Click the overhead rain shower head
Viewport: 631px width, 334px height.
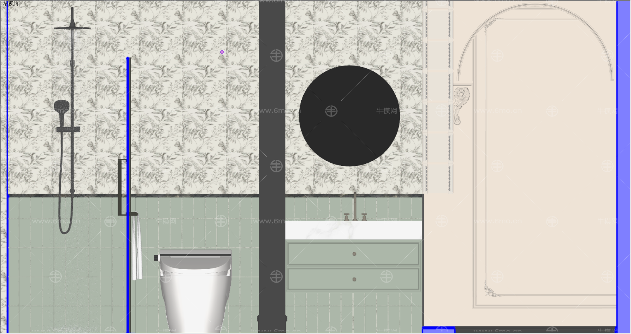tap(72, 28)
